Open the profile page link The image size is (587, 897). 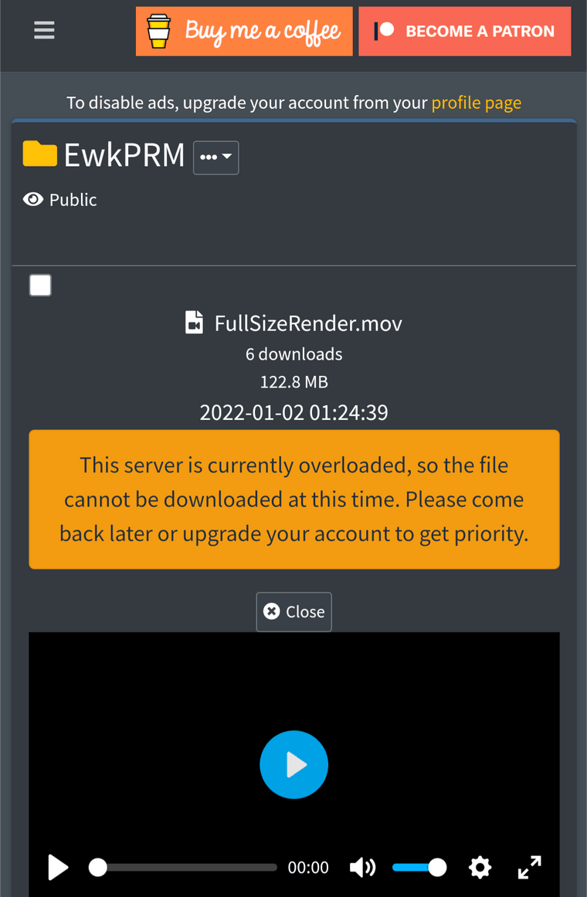coord(476,103)
